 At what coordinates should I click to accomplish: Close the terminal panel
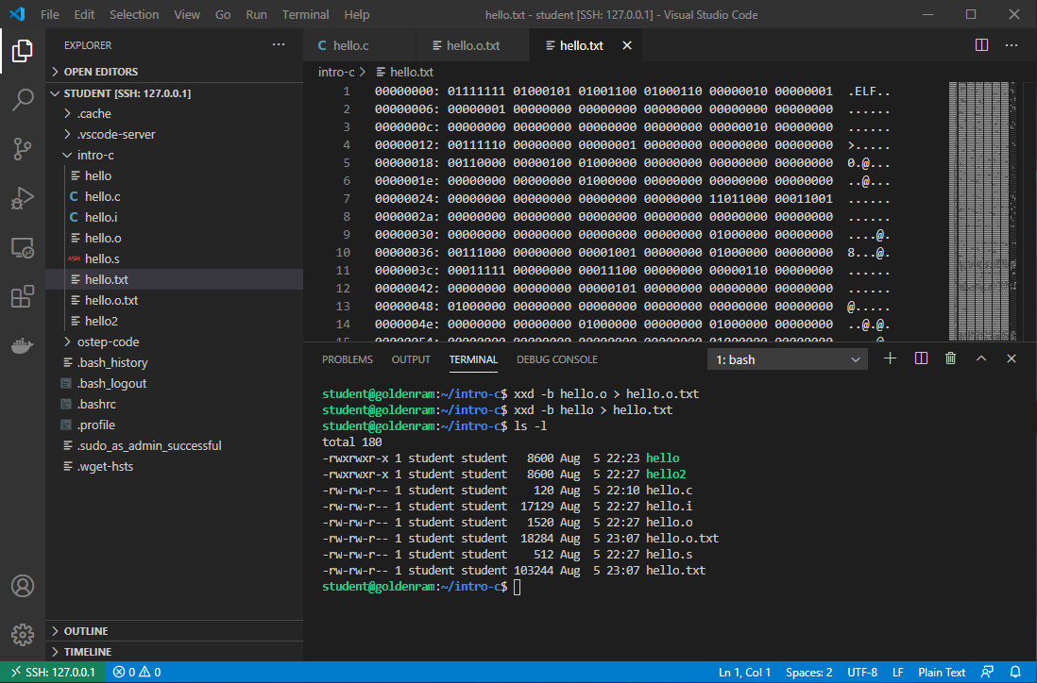point(1011,358)
